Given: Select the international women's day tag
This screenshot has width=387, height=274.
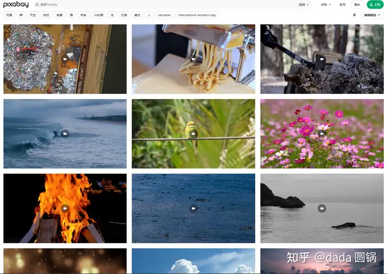Looking at the screenshot, I should (x=197, y=15).
